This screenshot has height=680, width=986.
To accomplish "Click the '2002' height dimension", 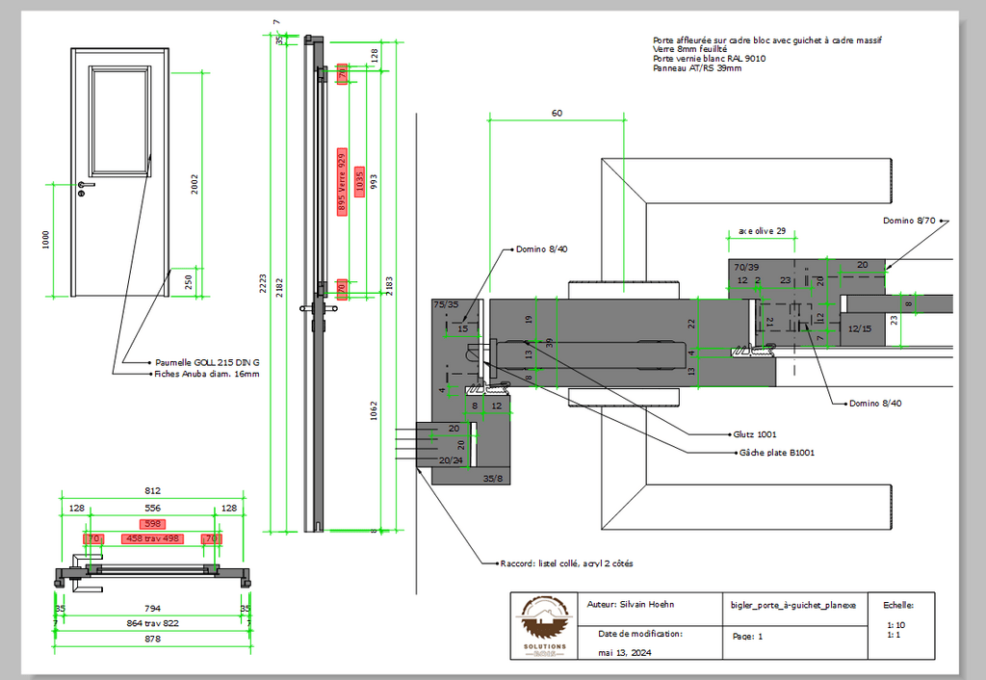I will (x=195, y=184).
